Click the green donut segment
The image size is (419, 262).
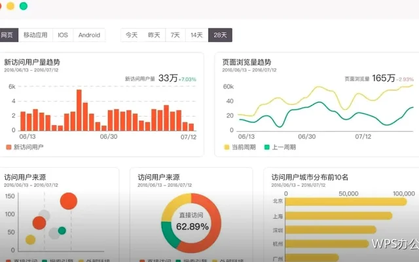pyautogui.click(x=170, y=235)
